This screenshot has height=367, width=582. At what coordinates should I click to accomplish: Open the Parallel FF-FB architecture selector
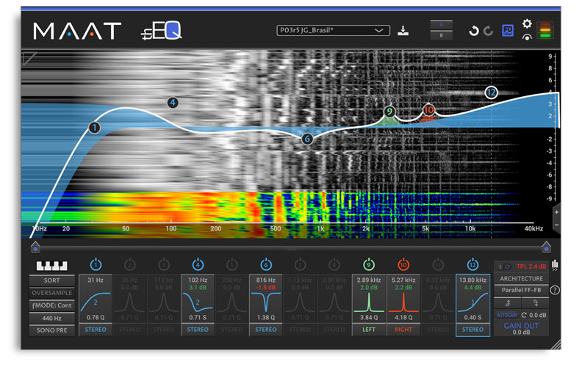[x=522, y=291]
